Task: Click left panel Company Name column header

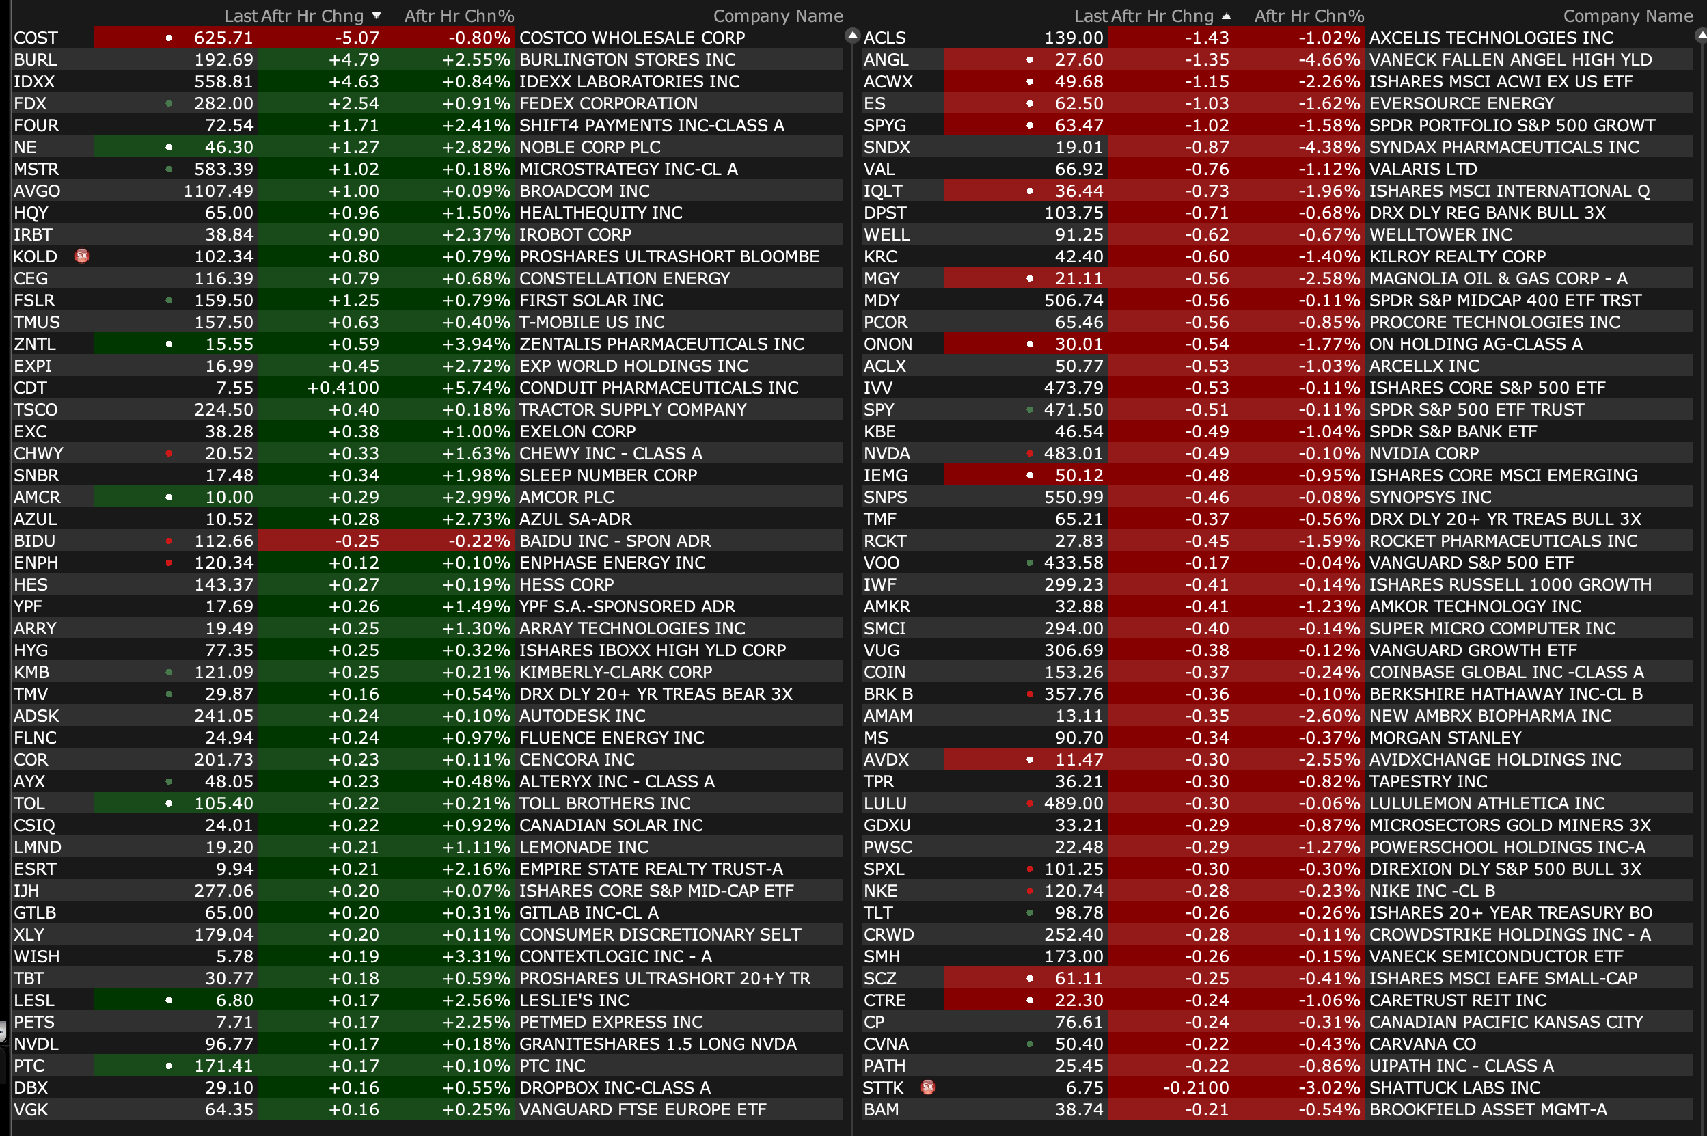Action: pos(777,16)
